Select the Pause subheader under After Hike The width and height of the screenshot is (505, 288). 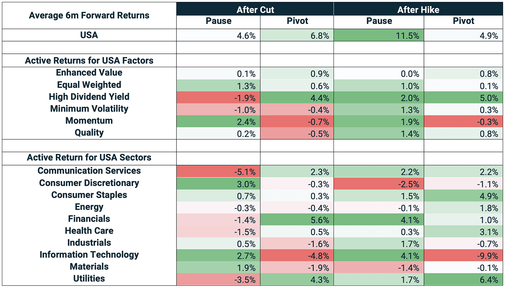coord(379,21)
